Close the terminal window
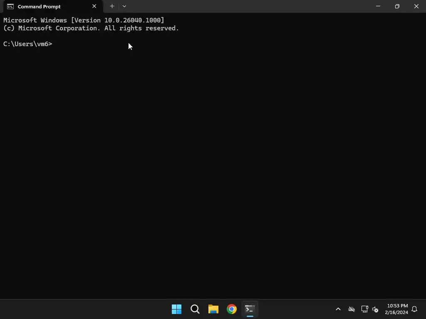The image size is (426, 319). pyautogui.click(x=416, y=6)
